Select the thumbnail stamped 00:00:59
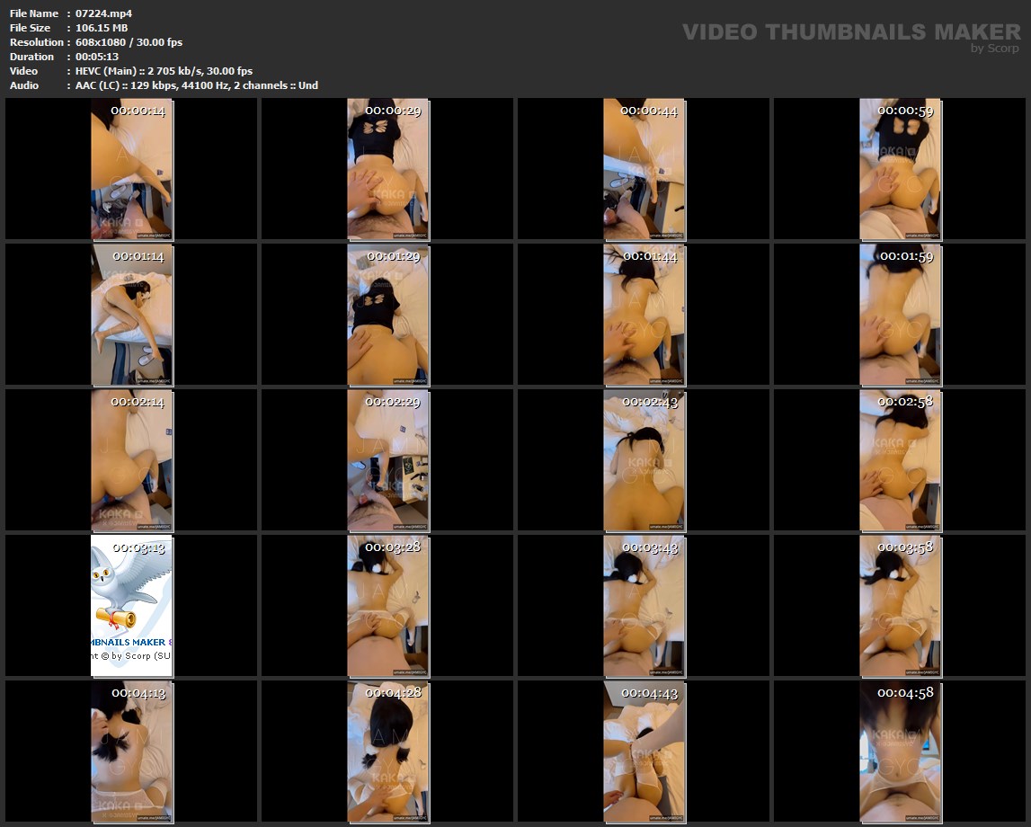Screen dimensions: 1031x827 [900, 169]
